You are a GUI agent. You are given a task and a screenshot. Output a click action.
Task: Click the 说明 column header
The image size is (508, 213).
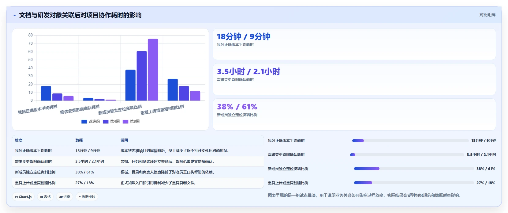tap(124, 140)
